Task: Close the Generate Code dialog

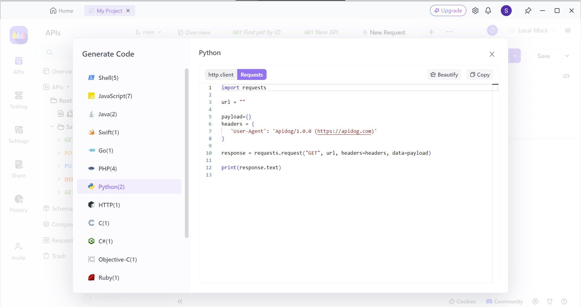Action: (x=492, y=54)
